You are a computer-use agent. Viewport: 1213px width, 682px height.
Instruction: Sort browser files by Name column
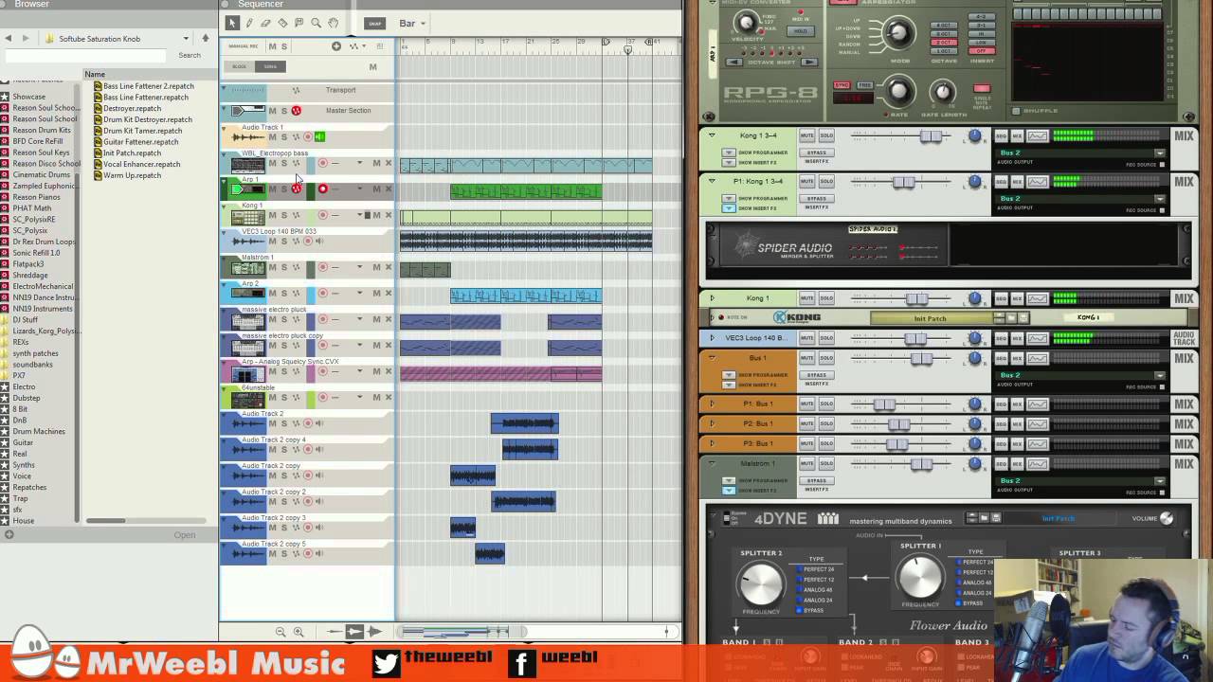(95, 74)
